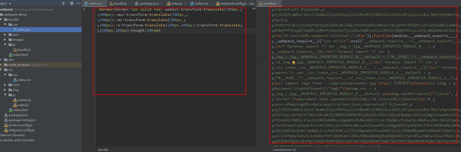Select the src folder
461x152 pixels.
11,70
